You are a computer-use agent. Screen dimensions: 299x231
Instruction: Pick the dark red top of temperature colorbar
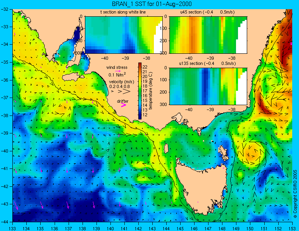(140, 64)
